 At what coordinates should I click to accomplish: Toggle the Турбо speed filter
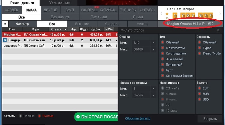click(199, 48)
